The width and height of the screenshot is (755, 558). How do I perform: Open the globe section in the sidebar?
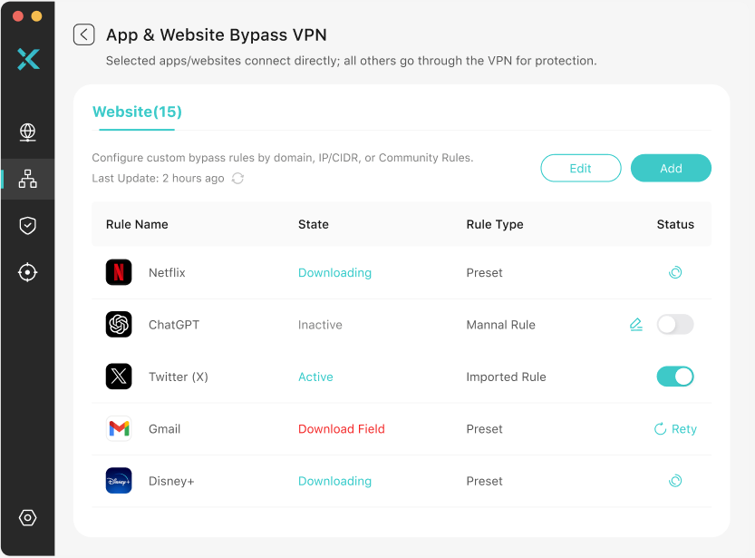pos(27,132)
